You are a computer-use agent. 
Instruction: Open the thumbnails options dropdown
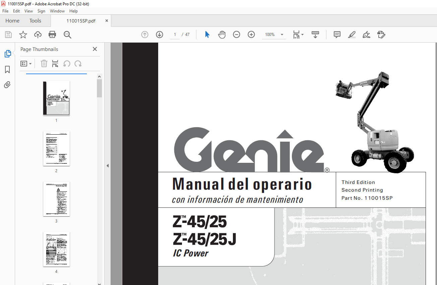click(x=26, y=63)
